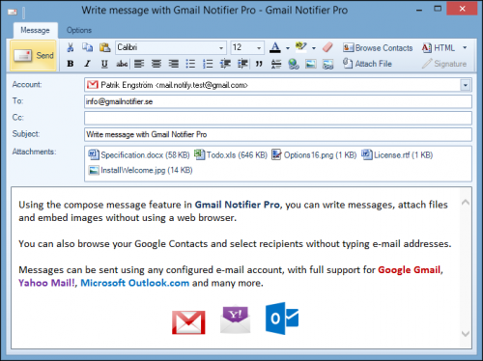
Task: Copy selection using the copy icon
Action: tap(87, 47)
